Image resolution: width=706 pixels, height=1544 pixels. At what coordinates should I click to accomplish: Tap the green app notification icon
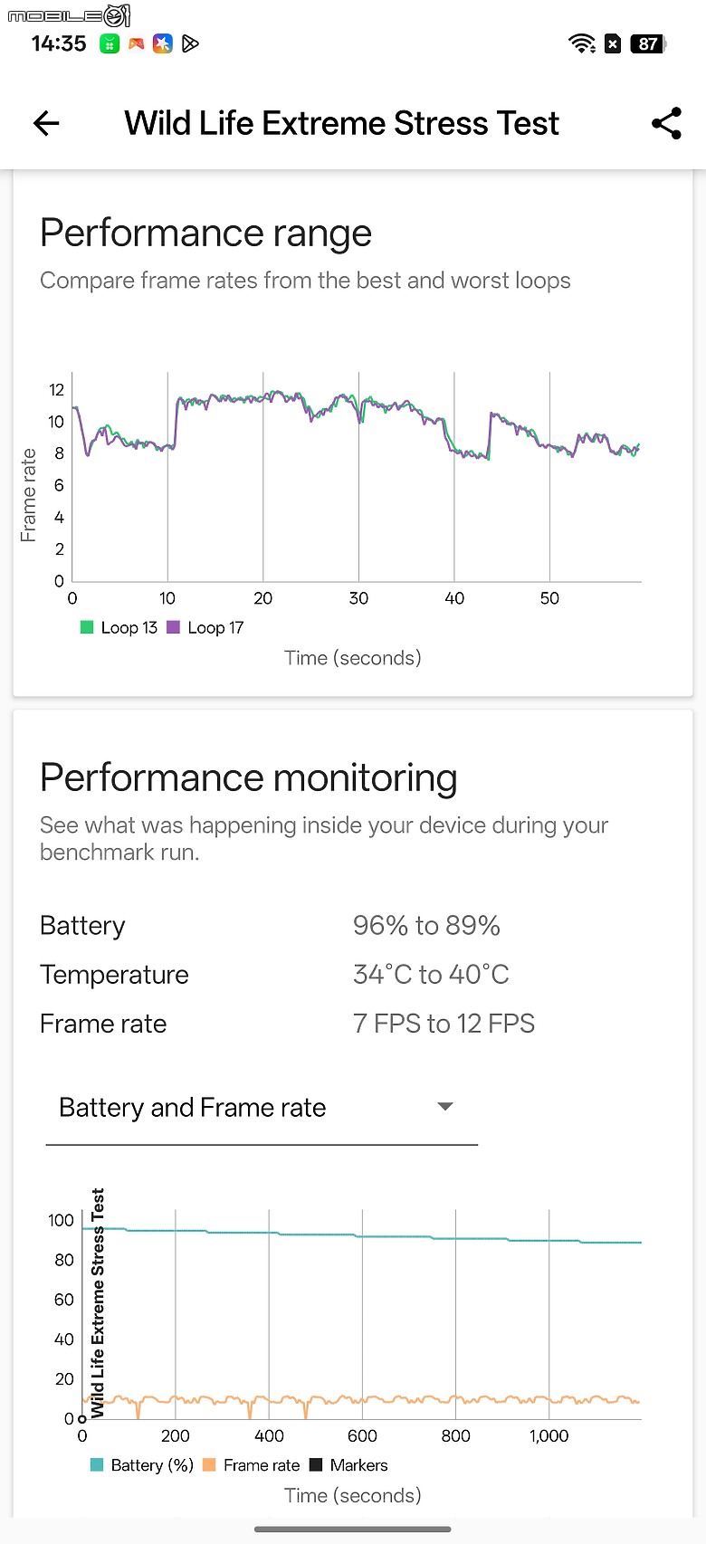(x=109, y=43)
